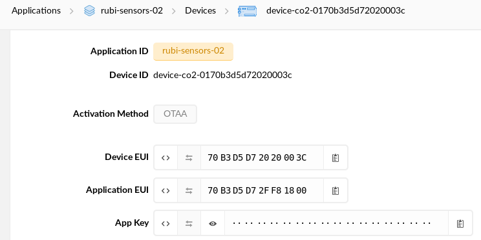Show the hidden App Key value
Viewport: 481px width, 240px height.
click(213, 223)
